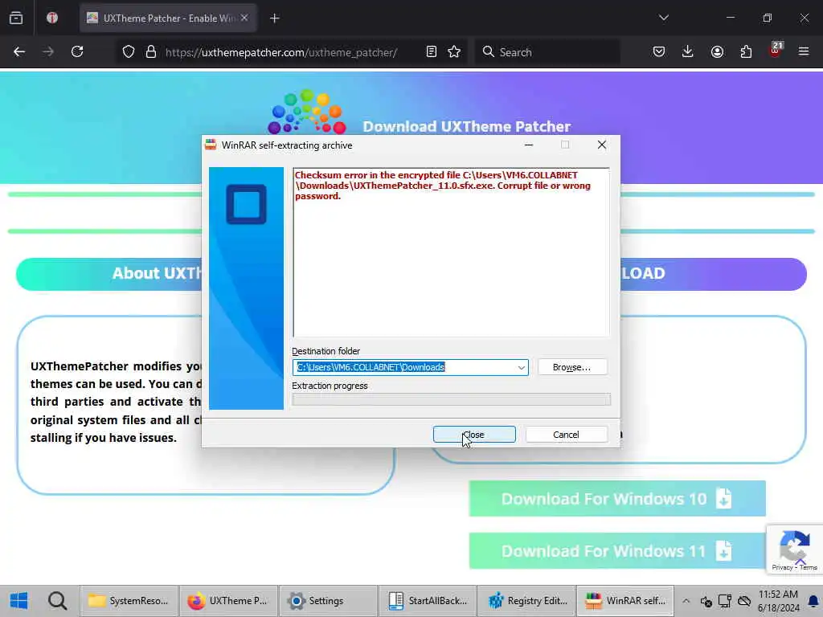The image size is (823, 617).
Task: Close the WinRAR dialog with X
Action: pyautogui.click(x=602, y=145)
